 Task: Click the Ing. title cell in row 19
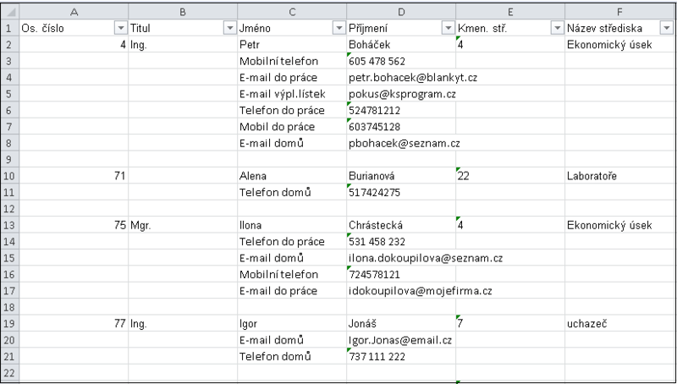[183, 323]
